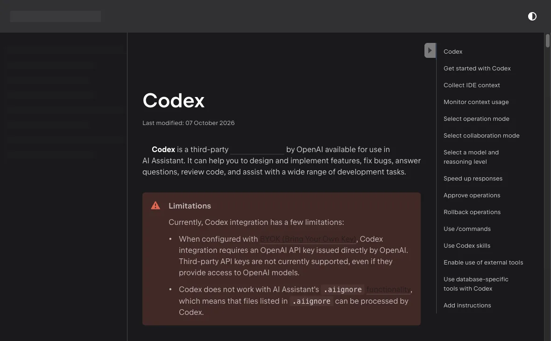Navigate to Select operation mode
551x341 pixels.
[476, 119]
